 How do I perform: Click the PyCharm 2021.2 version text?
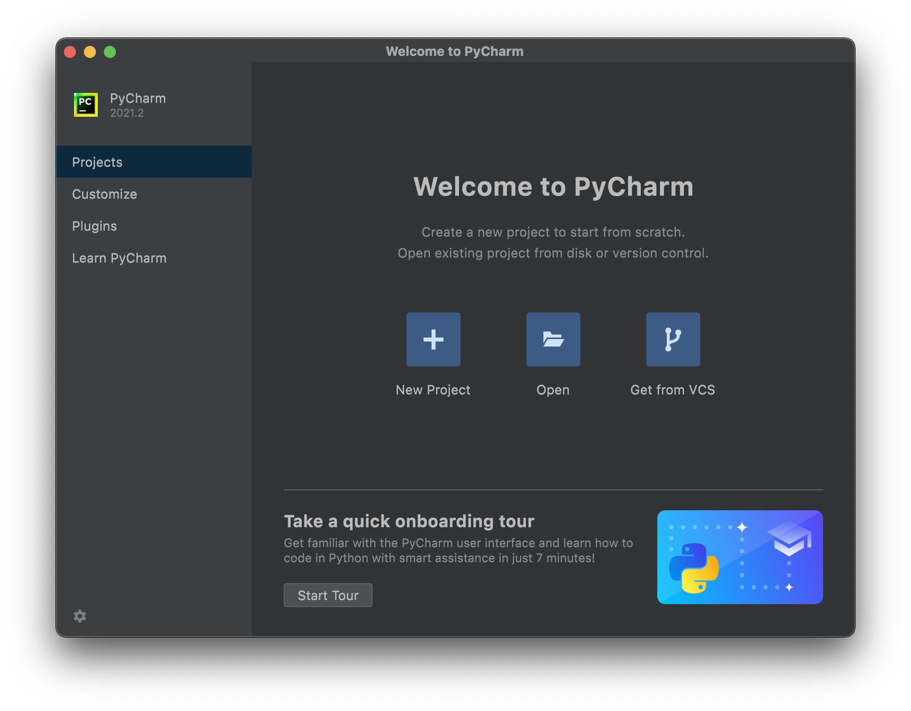pos(127,113)
